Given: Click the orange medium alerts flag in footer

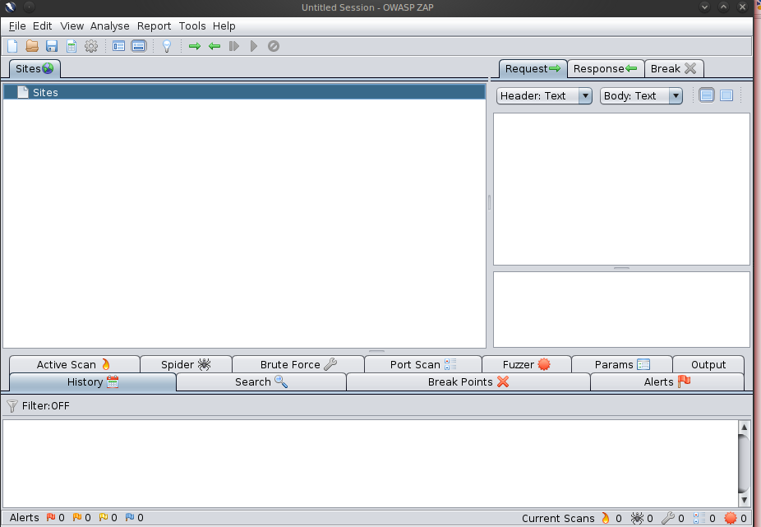Looking at the screenshot, I should pyautogui.click(x=76, y=517).
